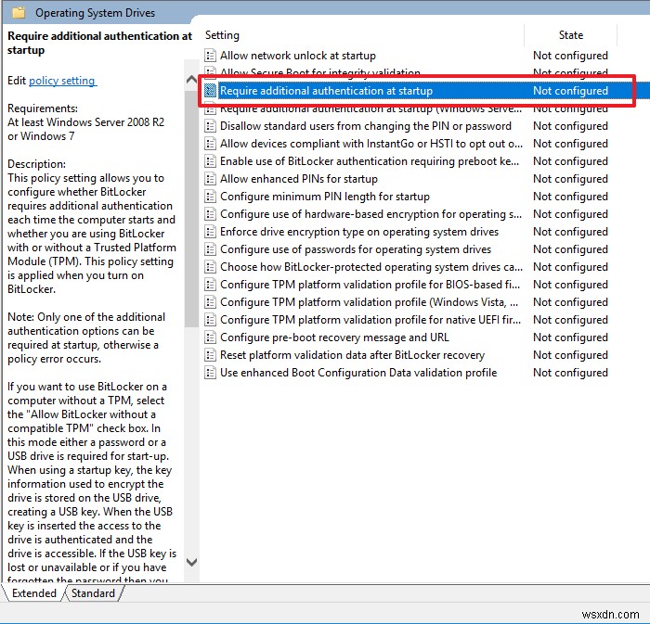The width and height of the screenshot is (650, 624).
Task: Click policy icon beside Allow network unlock at startup
Action: (x=211, y=56)
